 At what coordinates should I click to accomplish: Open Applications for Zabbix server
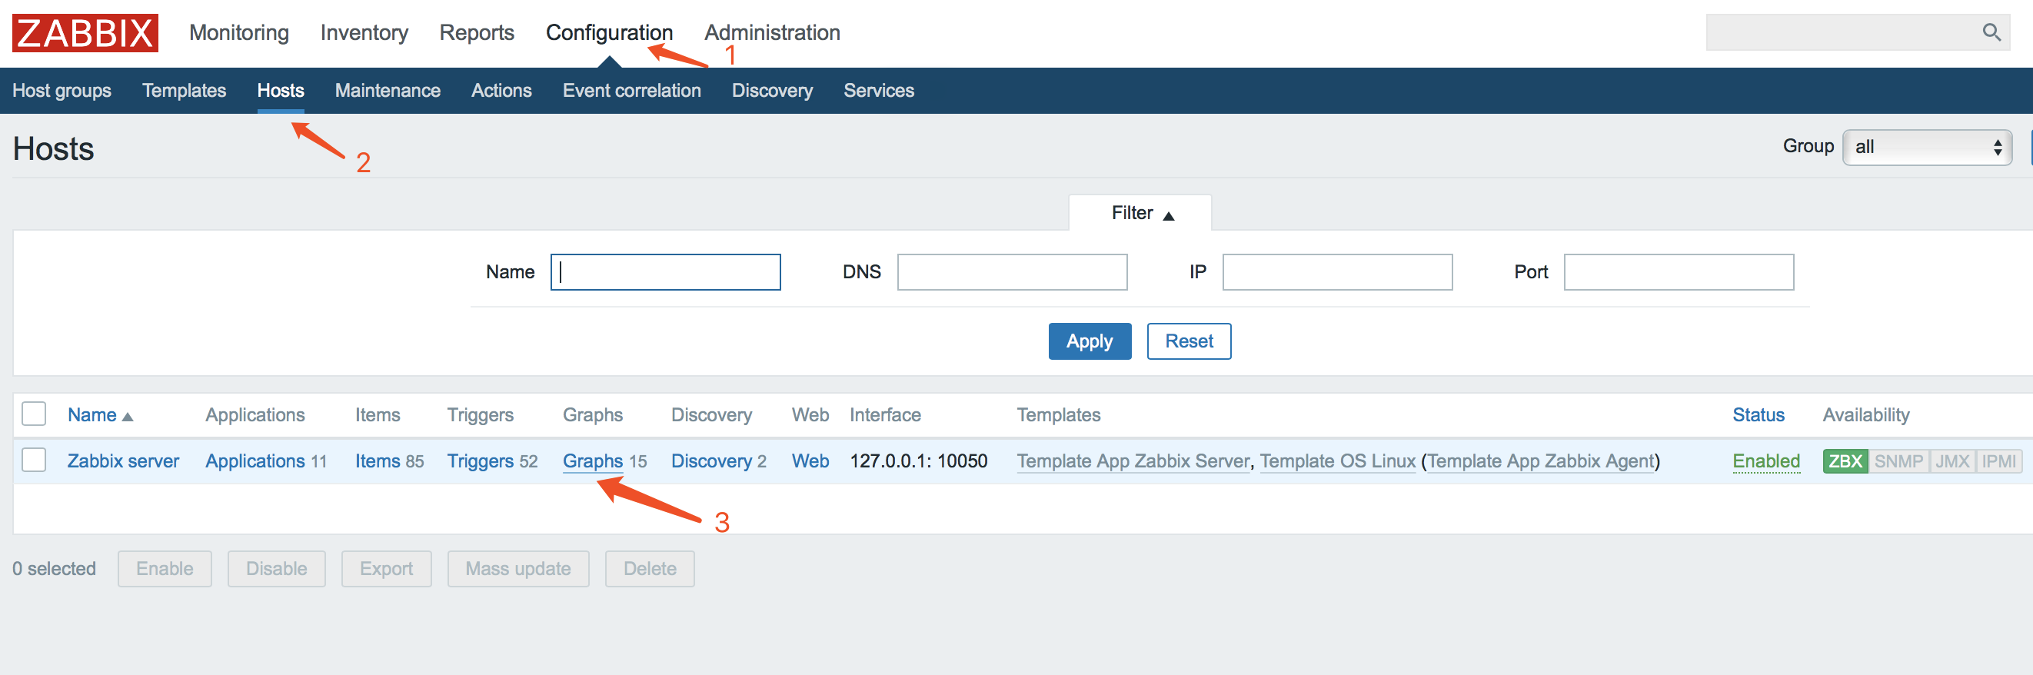pos(255,461)
